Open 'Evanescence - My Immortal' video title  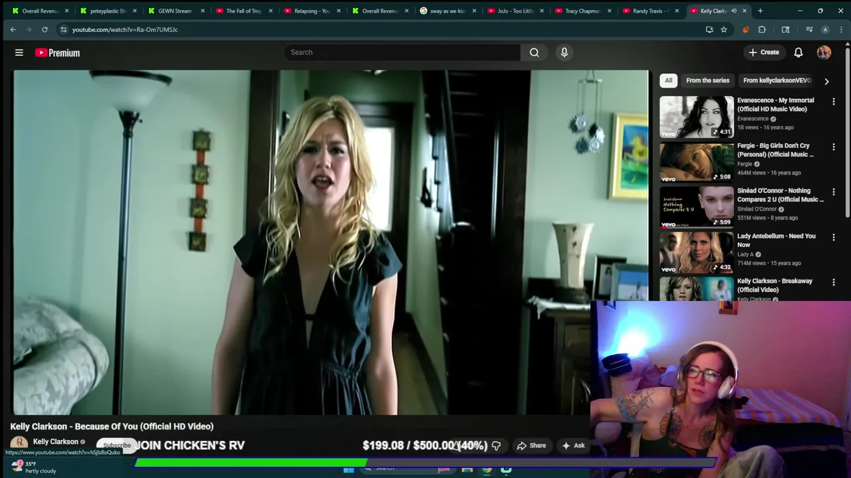[775, 105]
